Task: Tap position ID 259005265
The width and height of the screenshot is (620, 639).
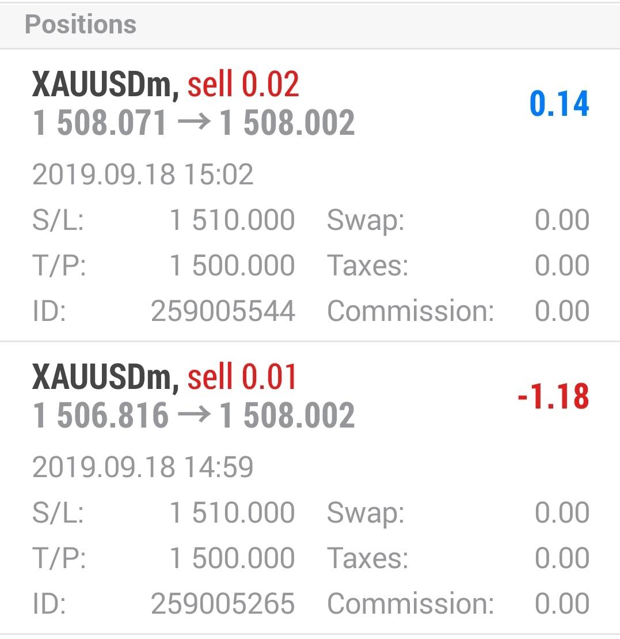Action: [223, 604]
